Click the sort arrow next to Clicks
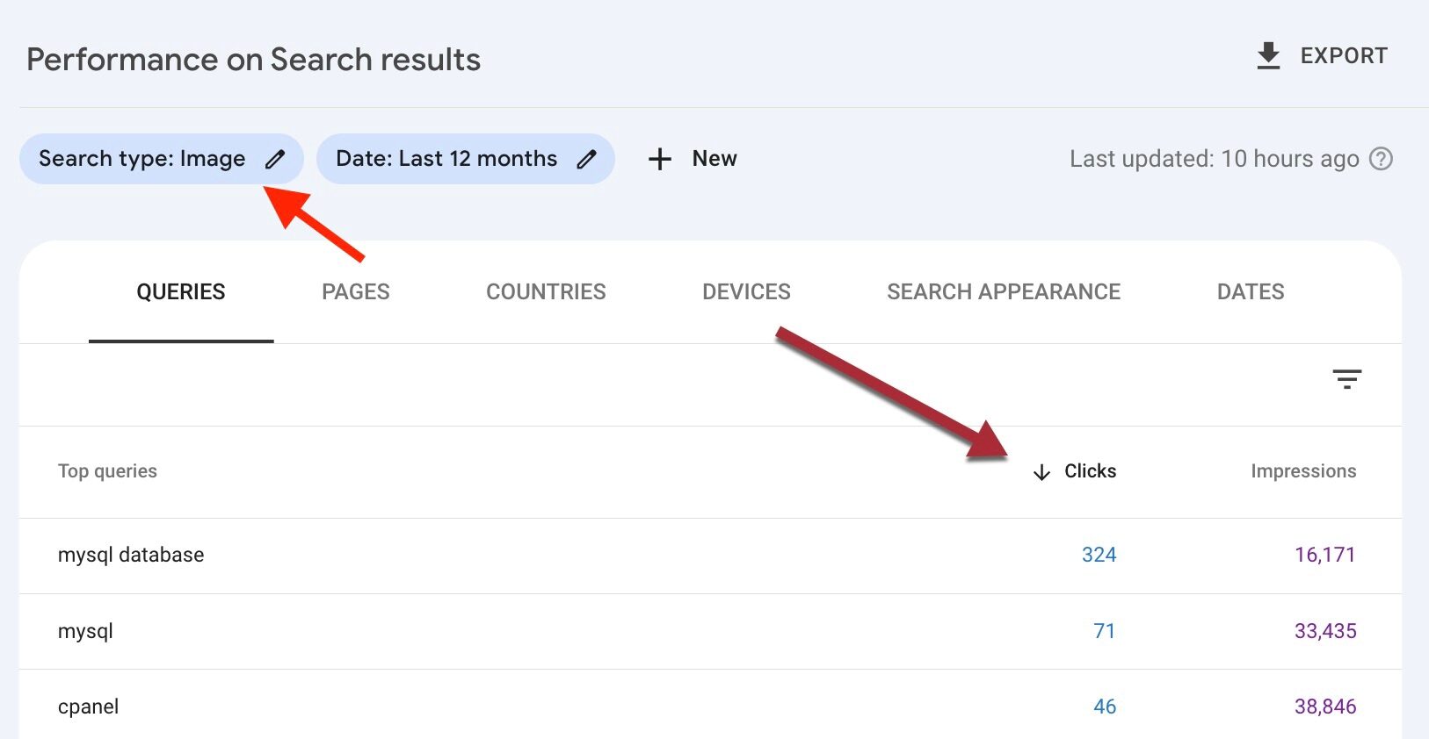The height and width of the screenshot is (739, 1429). click(x=1041, y=472)
